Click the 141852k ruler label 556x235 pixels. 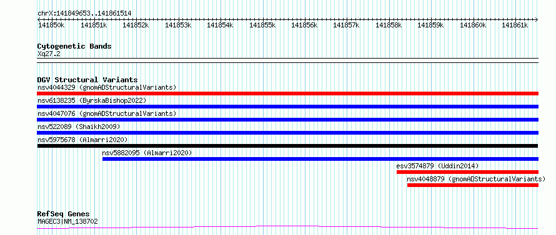coord(136,25)
